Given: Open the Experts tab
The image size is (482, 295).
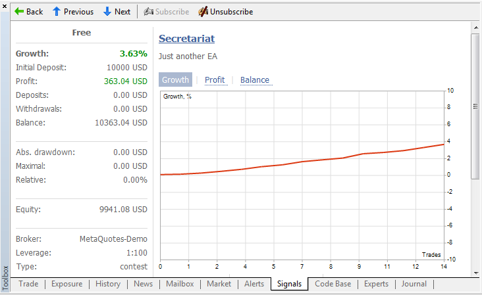Looking at the screenshot, I should tap(376, 284).
